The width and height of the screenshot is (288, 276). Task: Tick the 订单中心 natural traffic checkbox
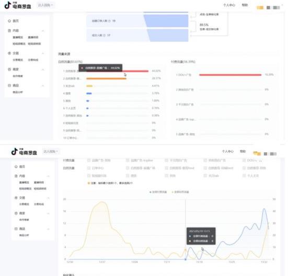89,168
